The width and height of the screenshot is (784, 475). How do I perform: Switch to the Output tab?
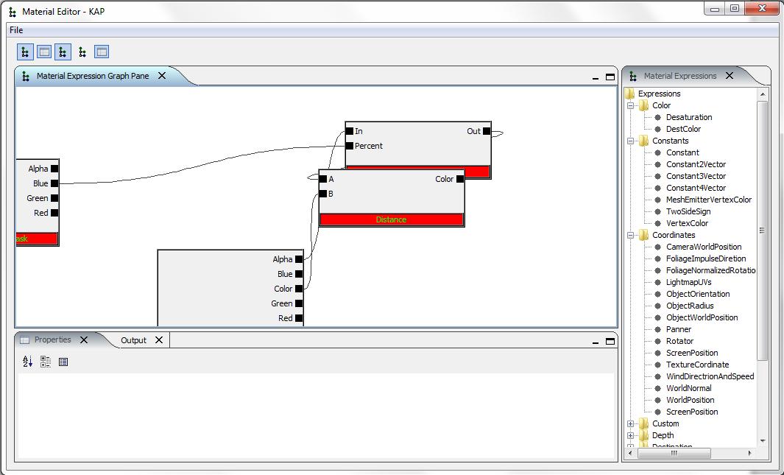tap(133, 340)
